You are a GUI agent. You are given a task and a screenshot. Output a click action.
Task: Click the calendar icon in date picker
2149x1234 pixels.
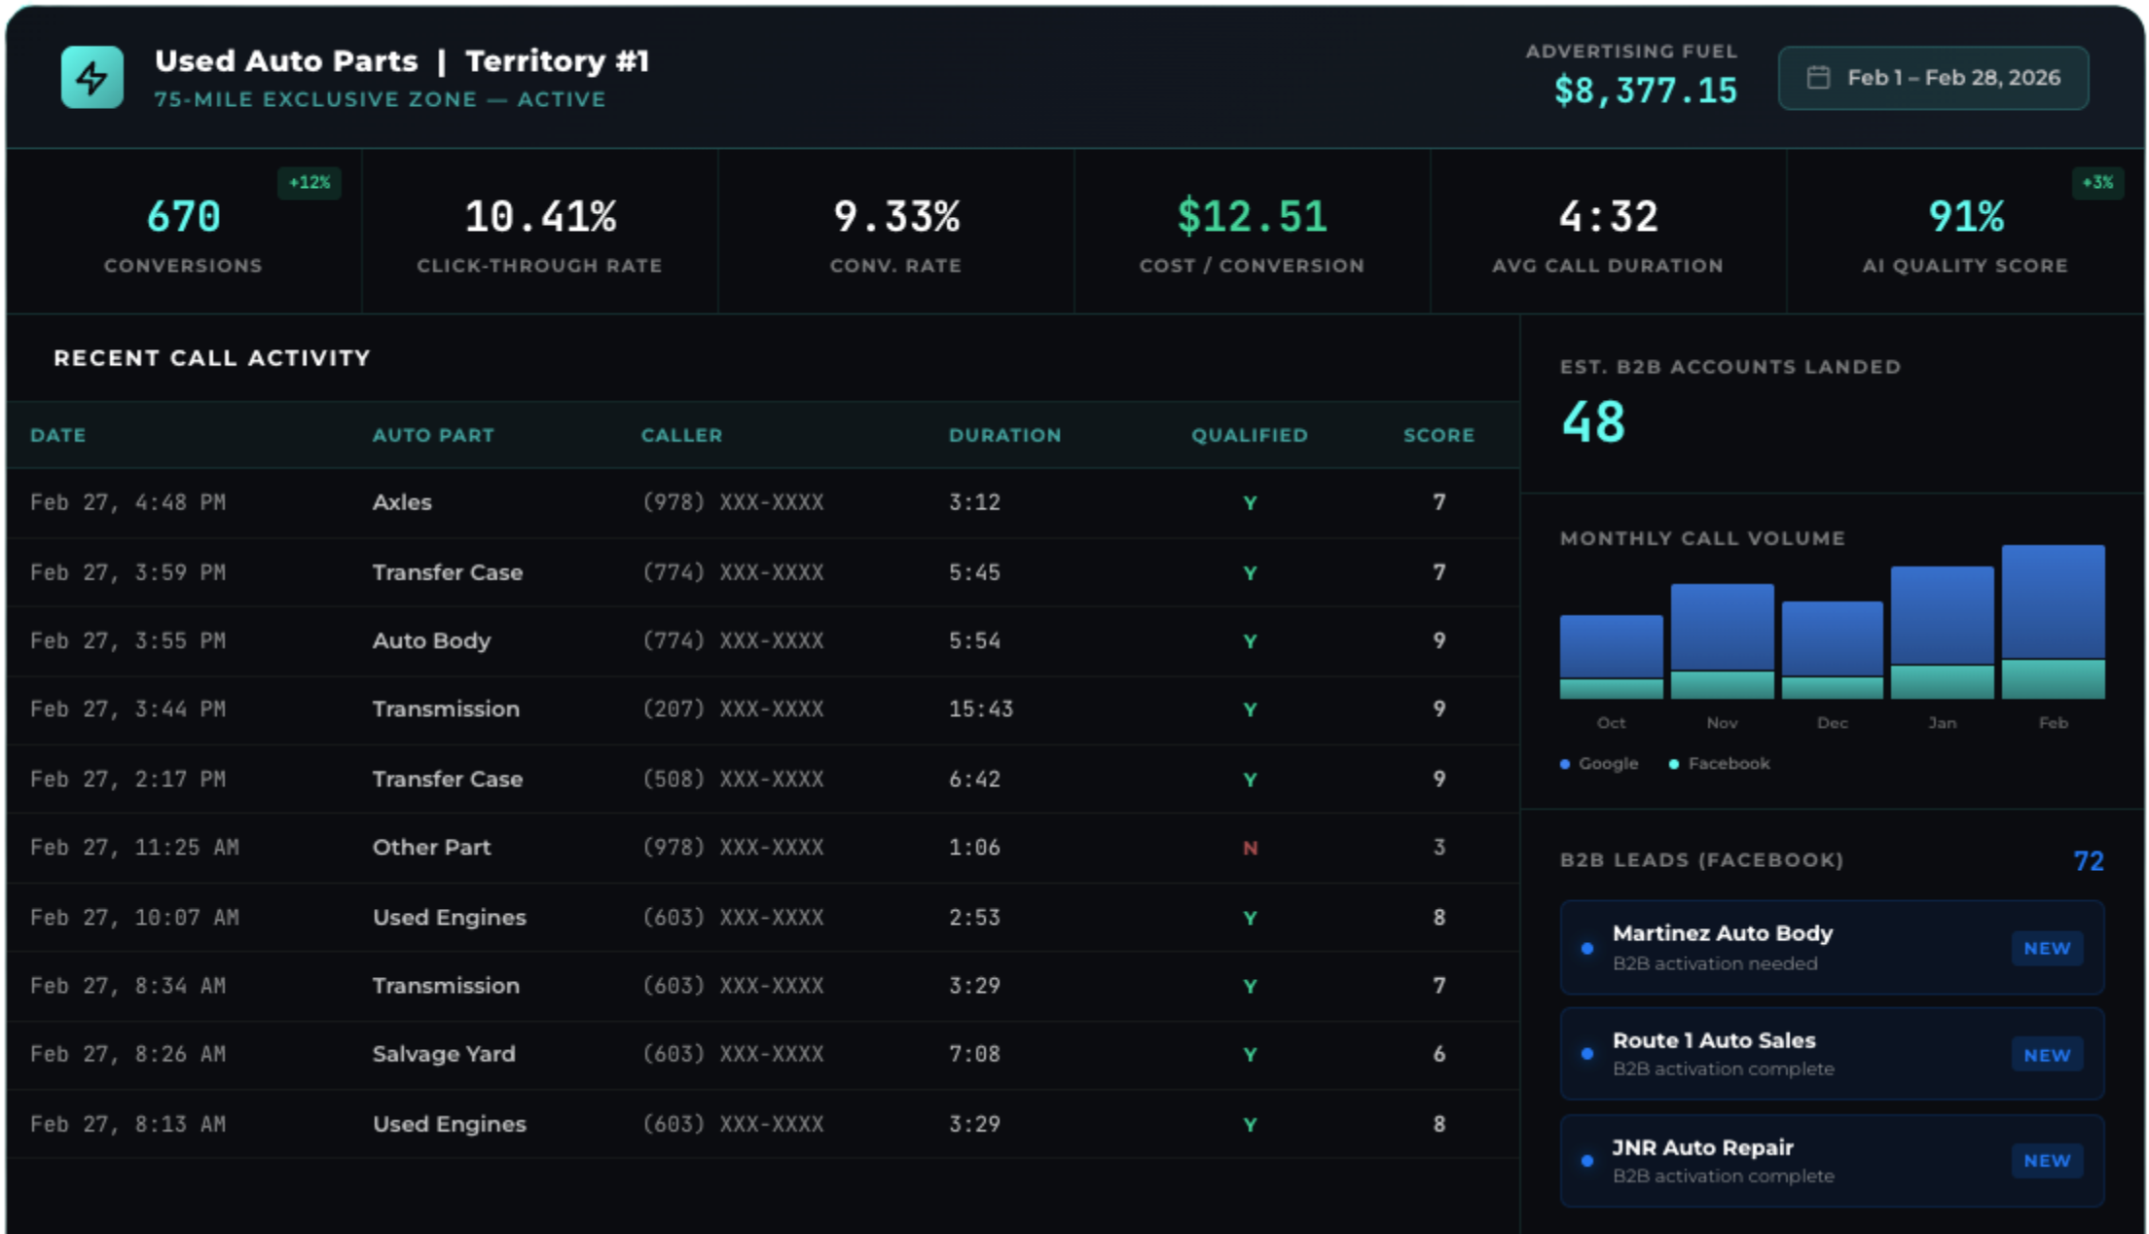coord(1817,78)
